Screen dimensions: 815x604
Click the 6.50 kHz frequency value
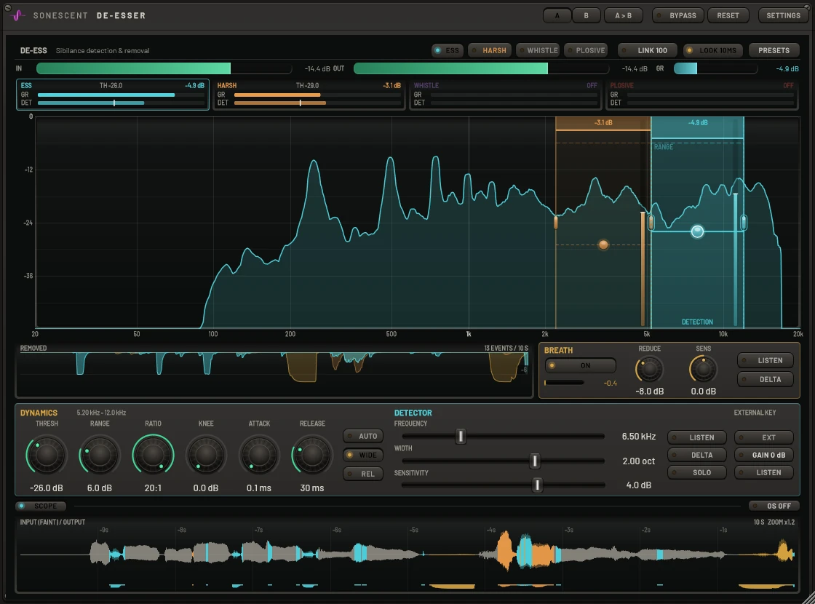638,437
